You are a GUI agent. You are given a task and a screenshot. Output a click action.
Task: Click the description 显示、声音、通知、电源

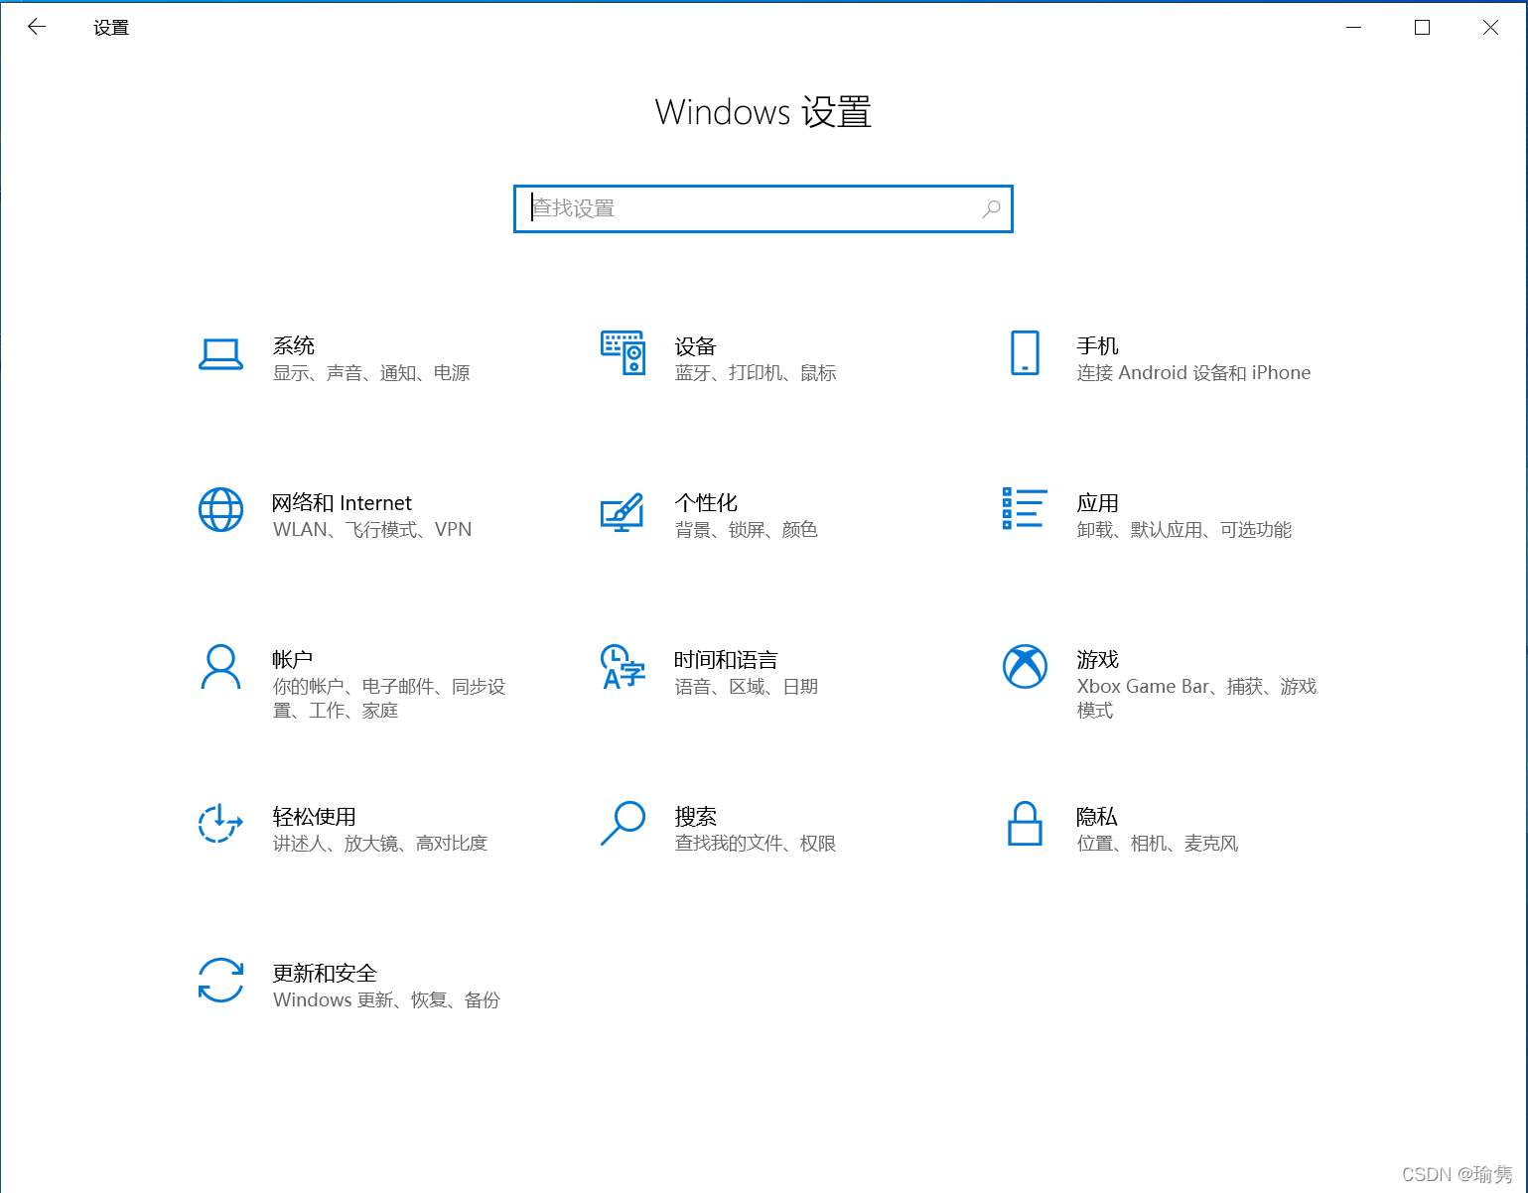coord(371,373)
